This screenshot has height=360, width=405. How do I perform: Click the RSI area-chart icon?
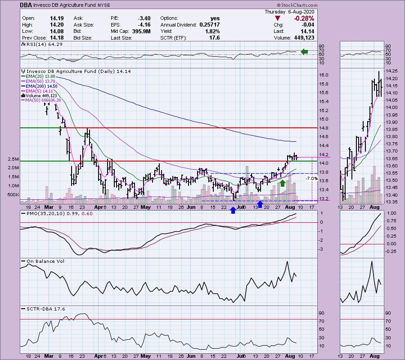click(23, 45)
